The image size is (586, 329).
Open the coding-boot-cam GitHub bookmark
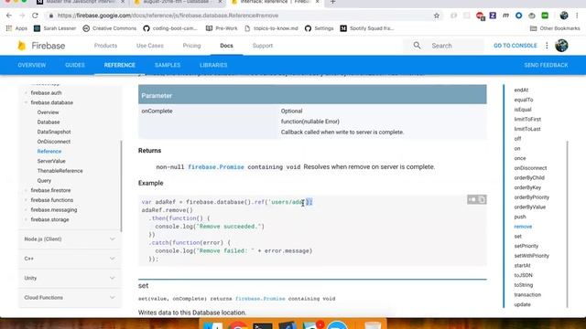170,28
